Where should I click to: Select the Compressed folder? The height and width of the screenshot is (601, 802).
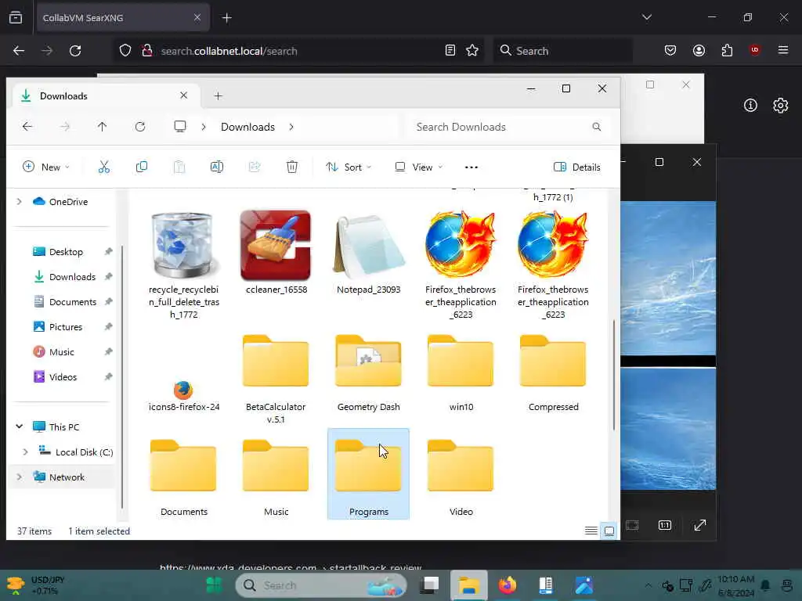point(553,373)
